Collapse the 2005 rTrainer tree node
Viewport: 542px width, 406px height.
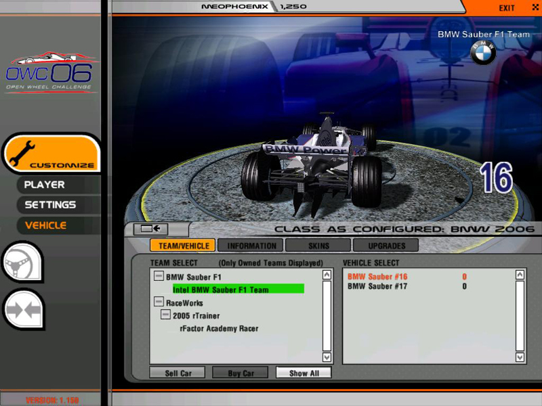[x=165, y=315]
